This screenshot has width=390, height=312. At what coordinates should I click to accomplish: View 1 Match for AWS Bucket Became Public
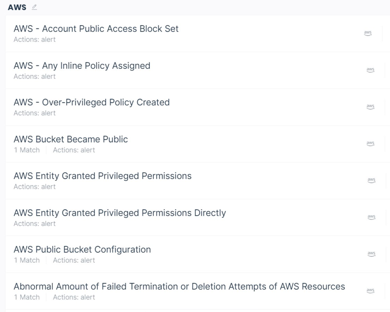27,150
